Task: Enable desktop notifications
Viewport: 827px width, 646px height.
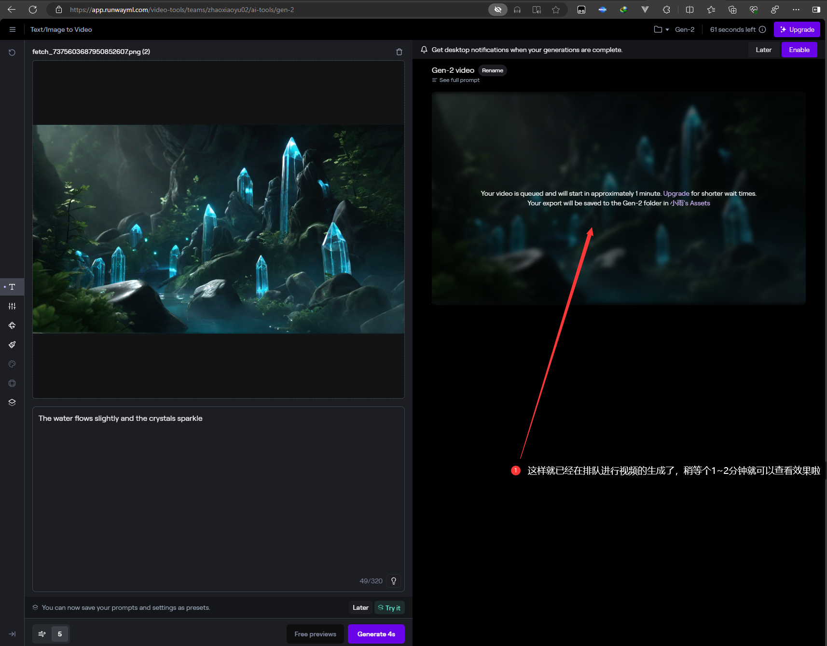Action: [x=799, y=50]
